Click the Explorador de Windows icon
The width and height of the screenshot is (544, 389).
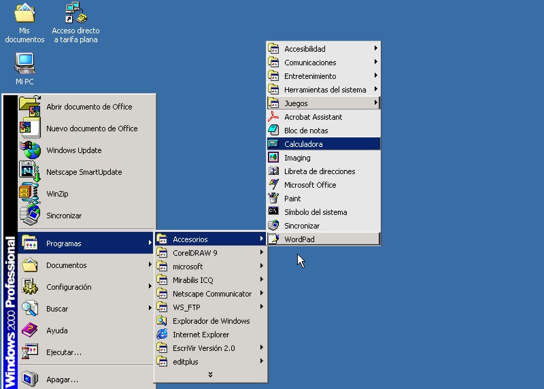[x=162, y=320]
